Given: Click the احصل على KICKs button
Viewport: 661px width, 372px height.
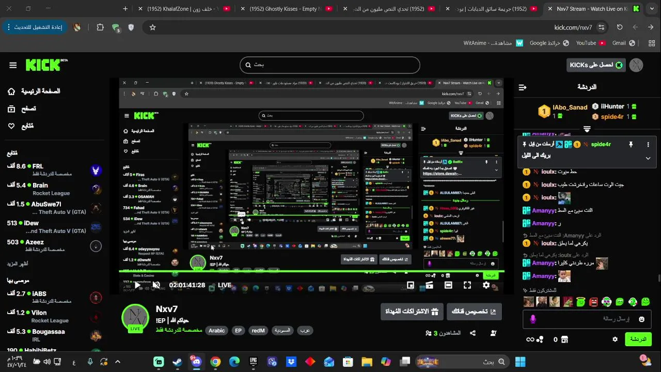Looking at the screenshot, I should (x=596, y=65).
